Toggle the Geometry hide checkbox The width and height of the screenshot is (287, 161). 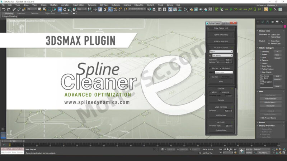[x=261, y=52]
